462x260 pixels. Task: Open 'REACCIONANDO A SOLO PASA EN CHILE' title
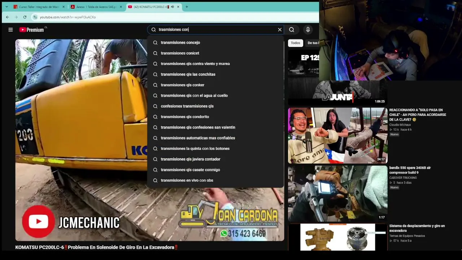418,115
